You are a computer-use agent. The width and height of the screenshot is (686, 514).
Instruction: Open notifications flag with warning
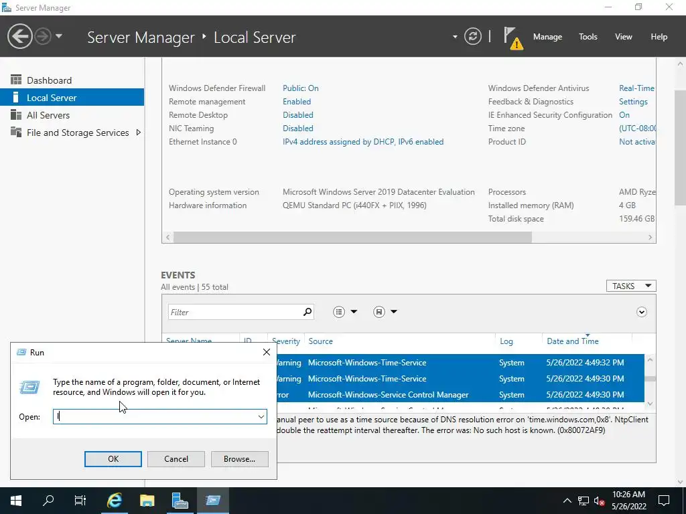point(512,37)
